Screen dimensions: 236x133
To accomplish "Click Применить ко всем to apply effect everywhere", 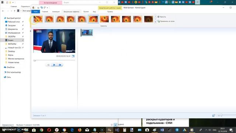I will [x=166, y=21].
